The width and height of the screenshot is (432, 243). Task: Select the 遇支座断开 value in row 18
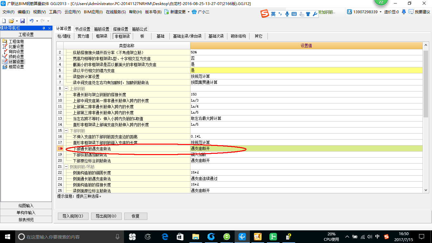point(306,149)
